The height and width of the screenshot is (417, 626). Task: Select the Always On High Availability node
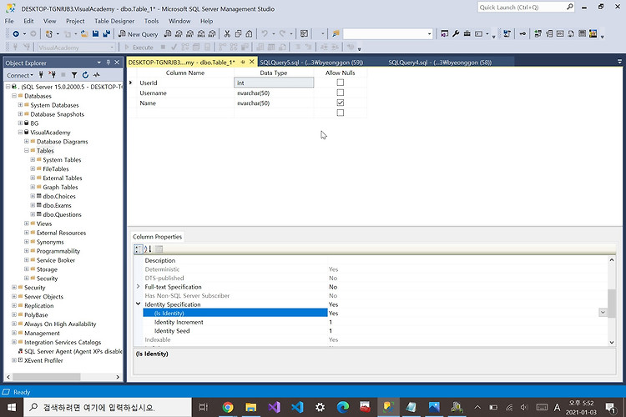click(x=60, y=324)
